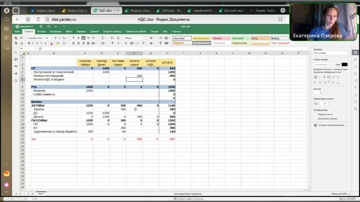Toggle the text wrap checkbox

316,114
